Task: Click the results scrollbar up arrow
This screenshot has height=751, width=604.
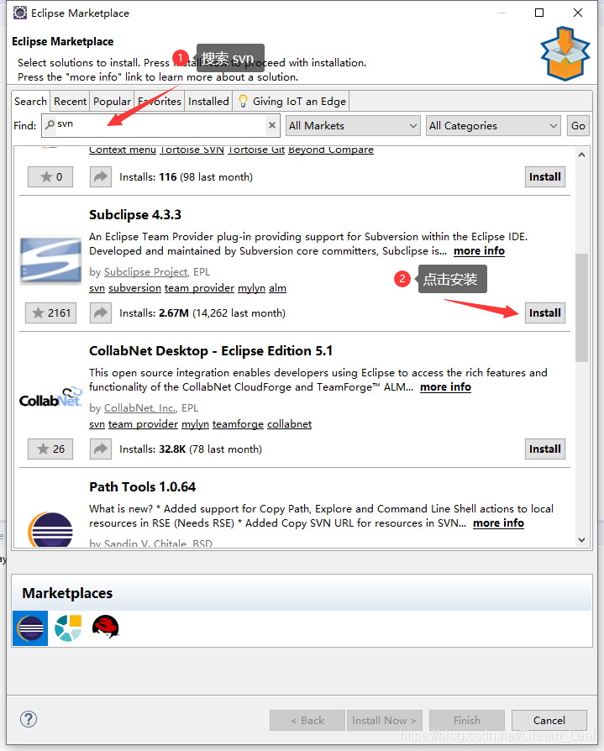Action: point(581,155)
